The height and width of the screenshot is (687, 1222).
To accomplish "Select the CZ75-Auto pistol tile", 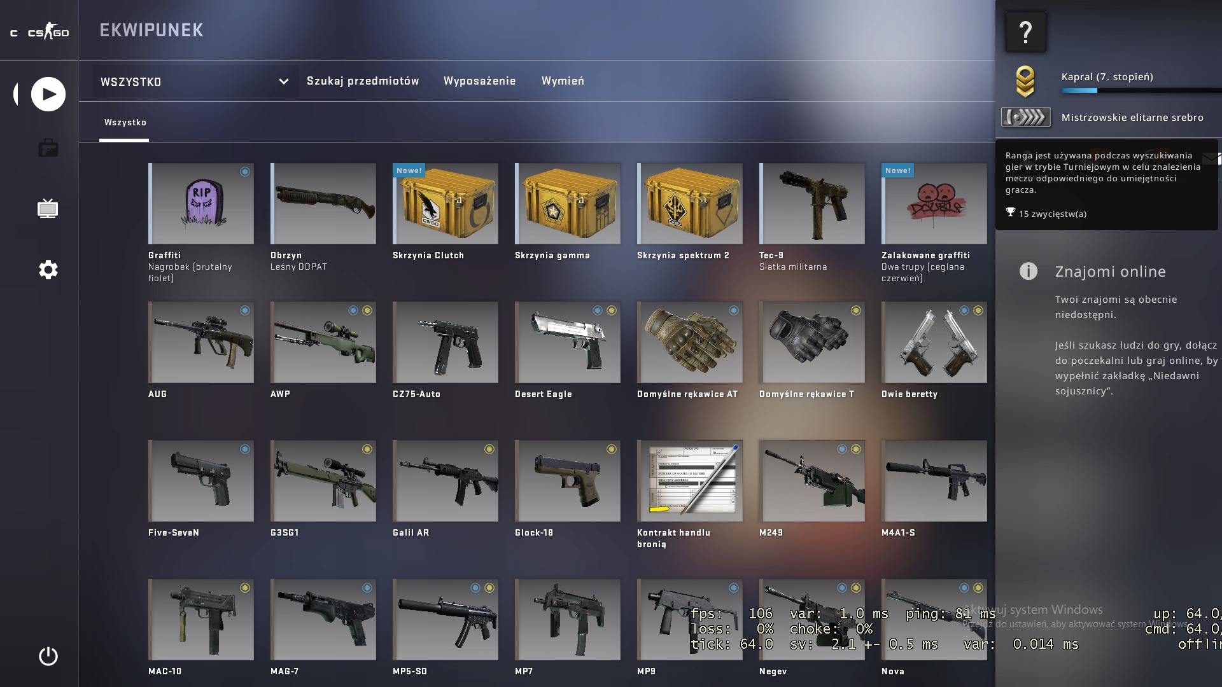I will (446, 342).
